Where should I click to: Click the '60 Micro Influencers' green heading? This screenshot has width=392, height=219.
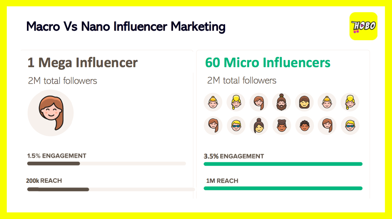[x=268, y=63]
